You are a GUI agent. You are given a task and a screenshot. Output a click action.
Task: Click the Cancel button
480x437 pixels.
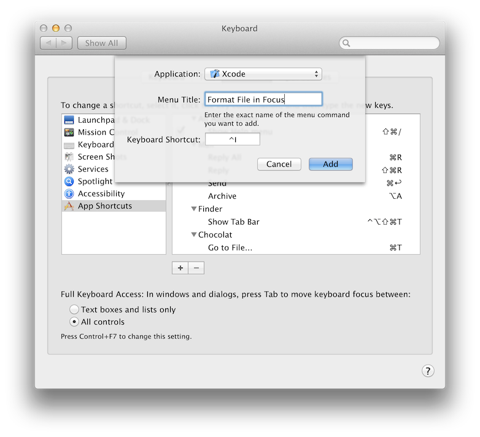pos(279,164)
